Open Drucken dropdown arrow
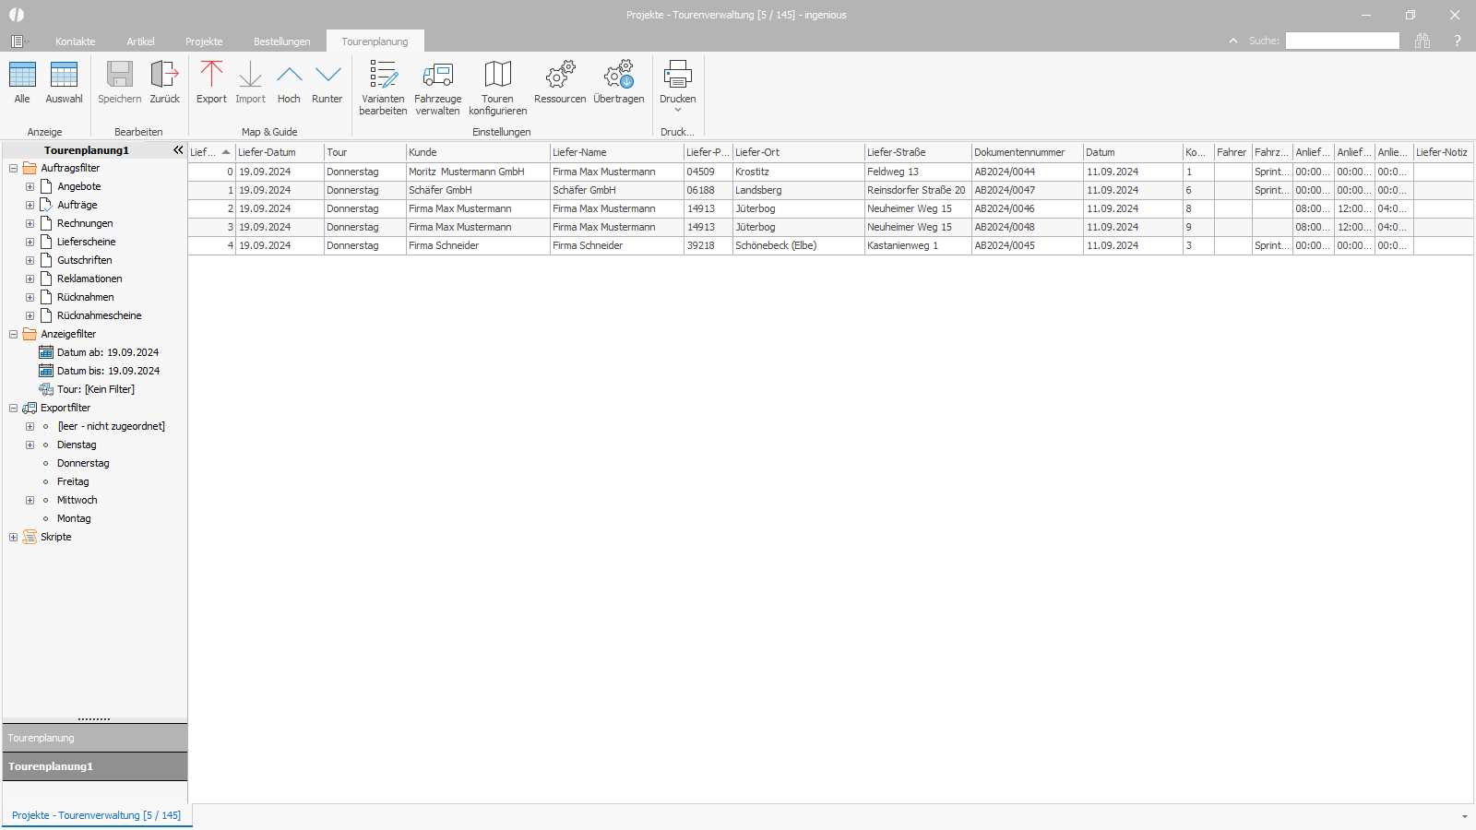 (x=678, y=111)
